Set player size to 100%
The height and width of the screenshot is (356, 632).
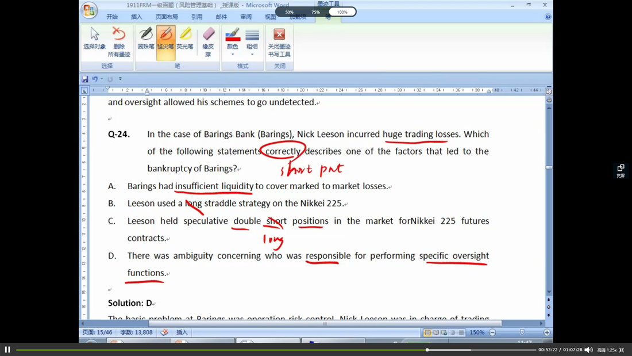342,12
